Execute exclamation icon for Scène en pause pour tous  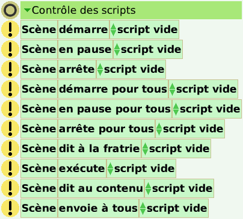click(10, 109)
